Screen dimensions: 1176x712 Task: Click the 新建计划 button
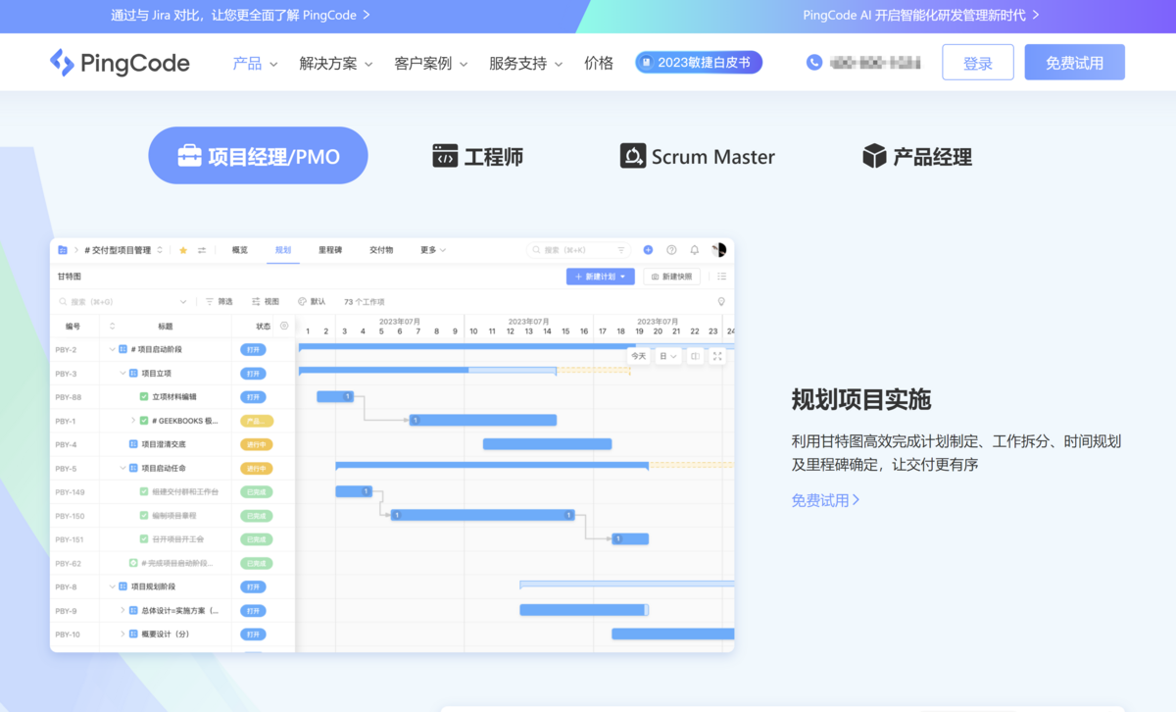click(x=598, y=276)
